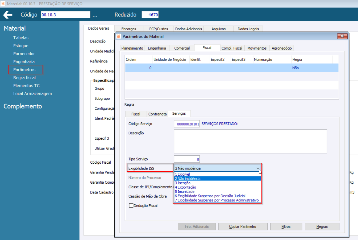Select the grid row with Ordem 0
This screenshot has width=358, height=240.
point(232,68)
